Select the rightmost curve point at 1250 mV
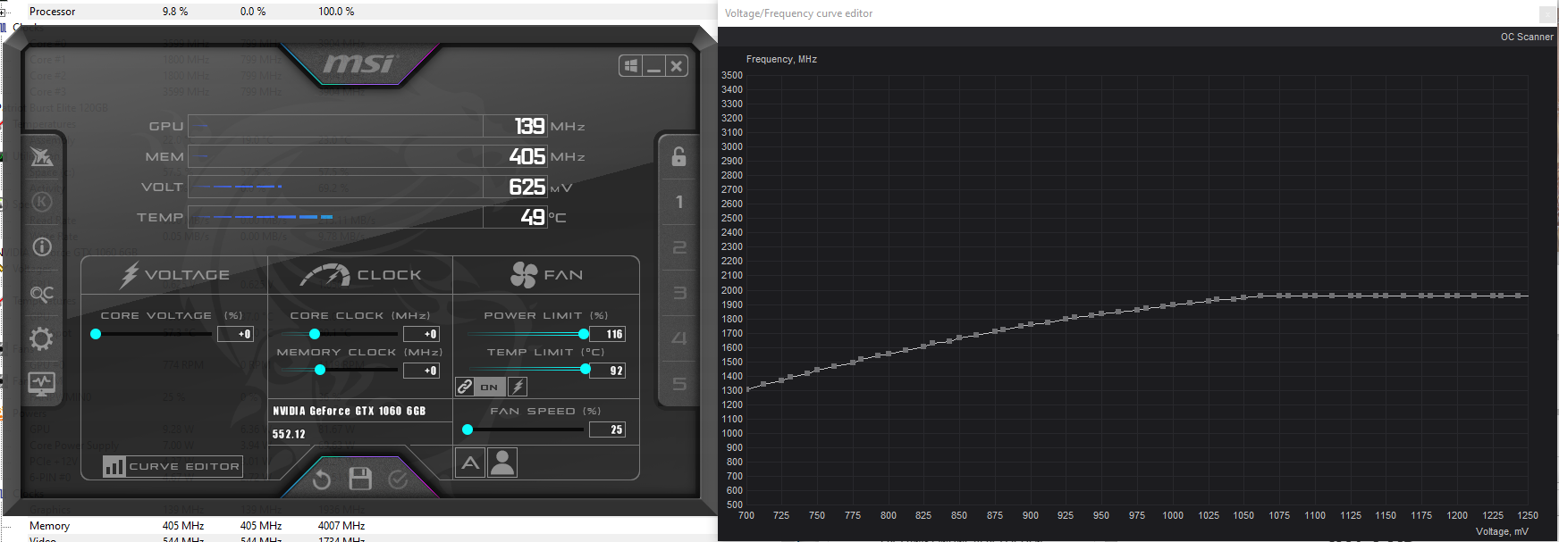The height and width of the screenshot is (542, 1559). (x=1518, y=296)
